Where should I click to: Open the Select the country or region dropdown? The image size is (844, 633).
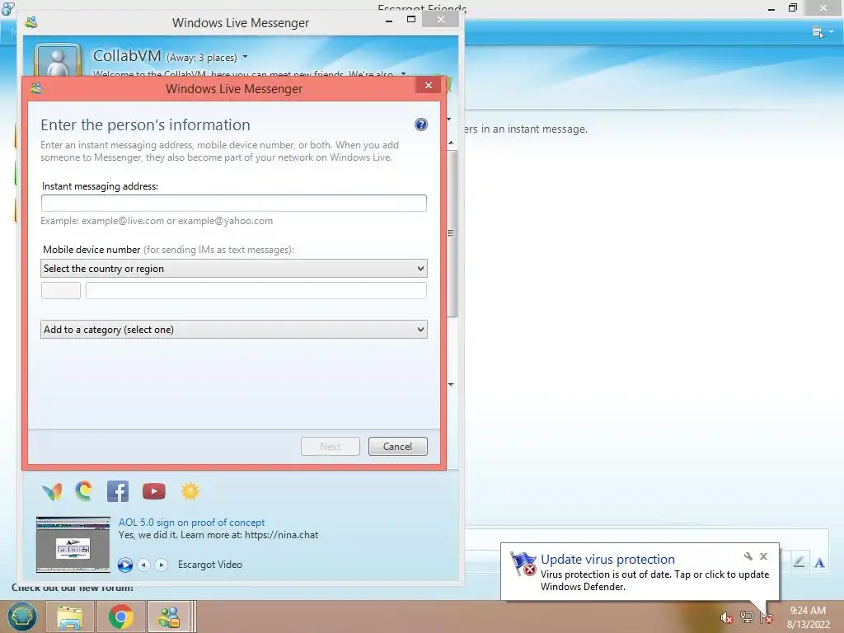click(x=233, y=269)
